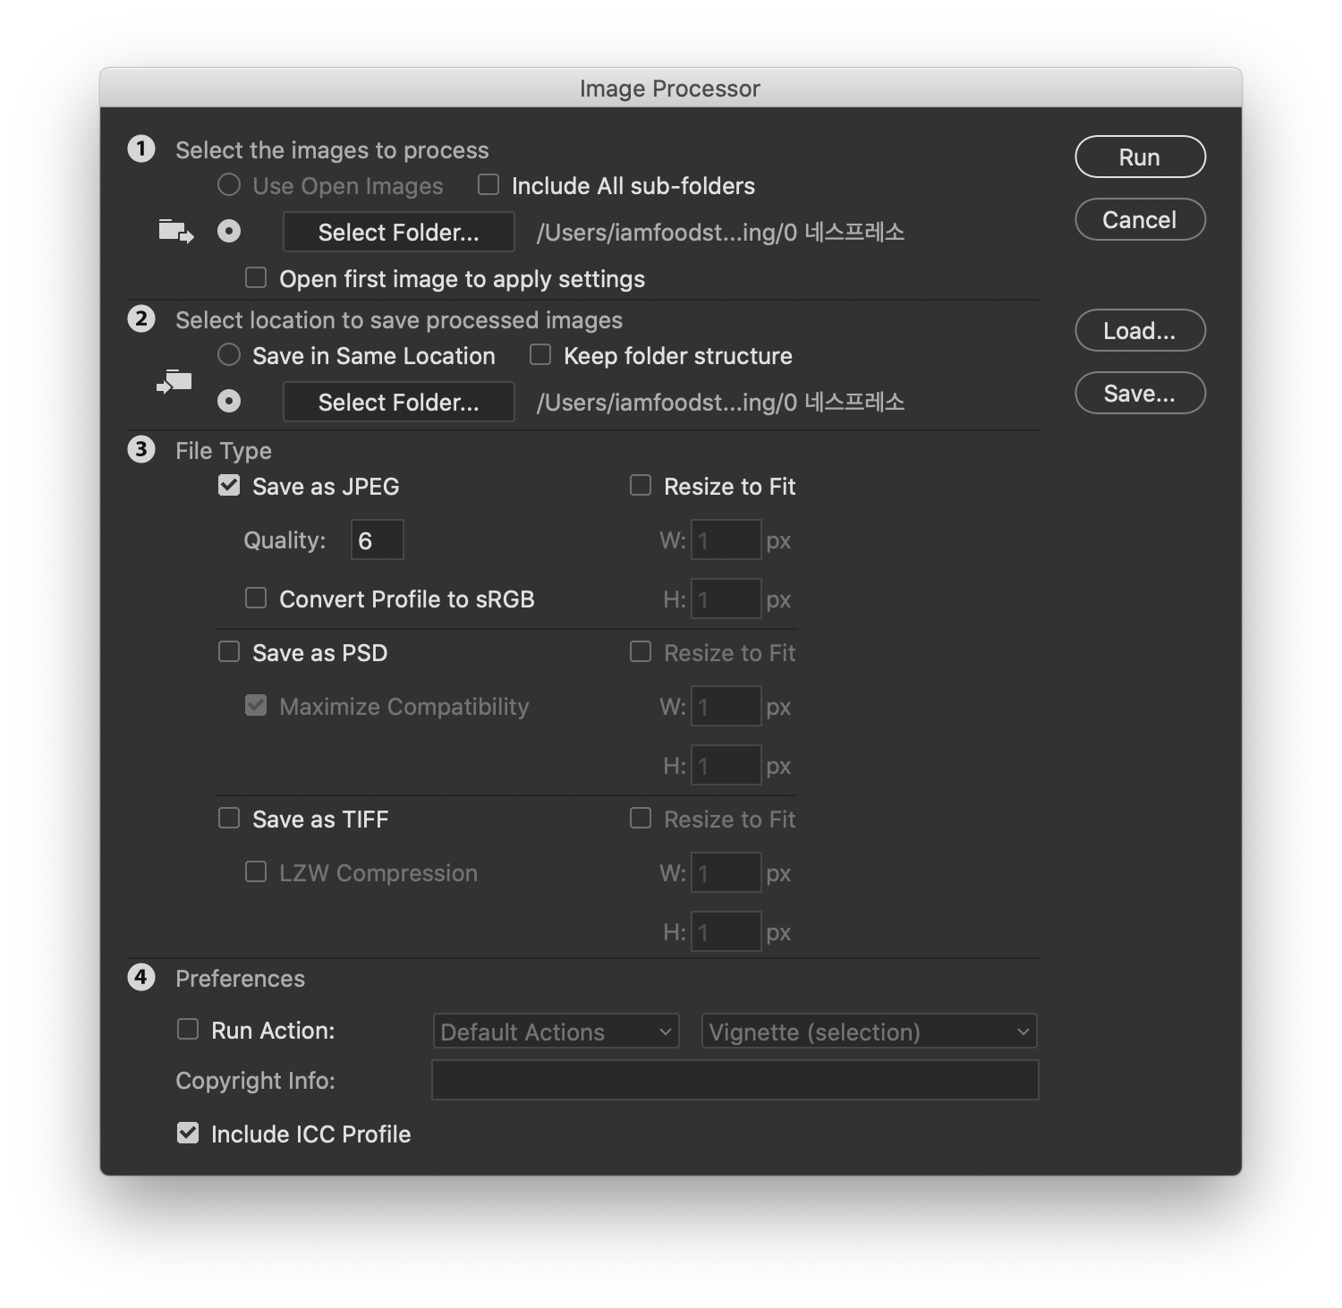This screenshot has height=1308, width=1342.
Task: Click the TIFF height (H) field
Action: click(x=726, y=931)
